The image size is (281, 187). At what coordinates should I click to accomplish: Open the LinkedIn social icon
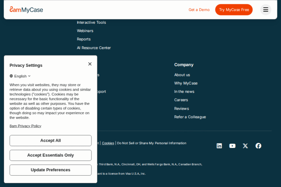point(219,146)
